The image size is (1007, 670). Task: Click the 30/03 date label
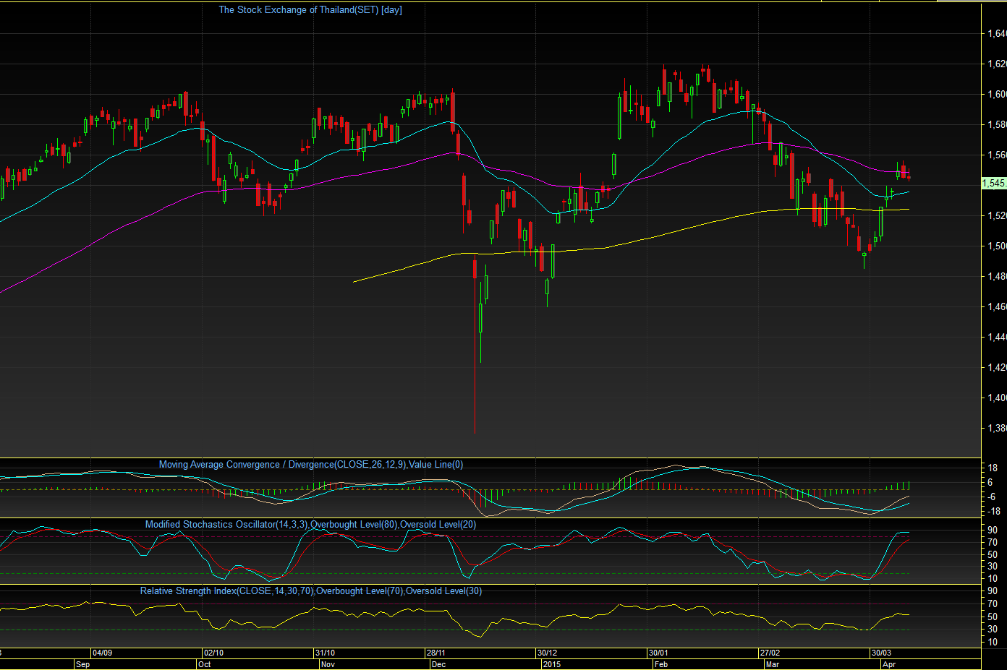coord(881,653)
